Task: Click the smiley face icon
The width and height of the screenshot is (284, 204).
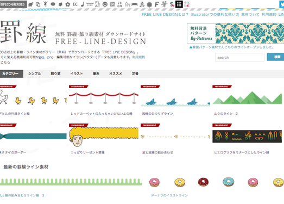Action: 105,4
